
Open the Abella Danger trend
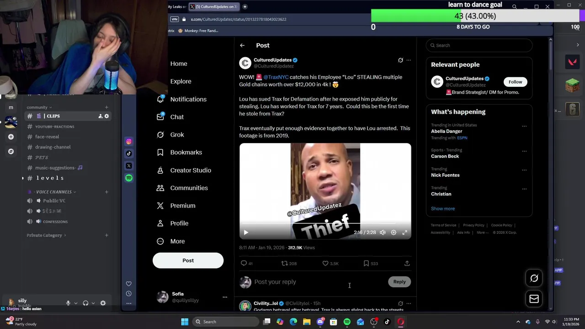[447, 131]
